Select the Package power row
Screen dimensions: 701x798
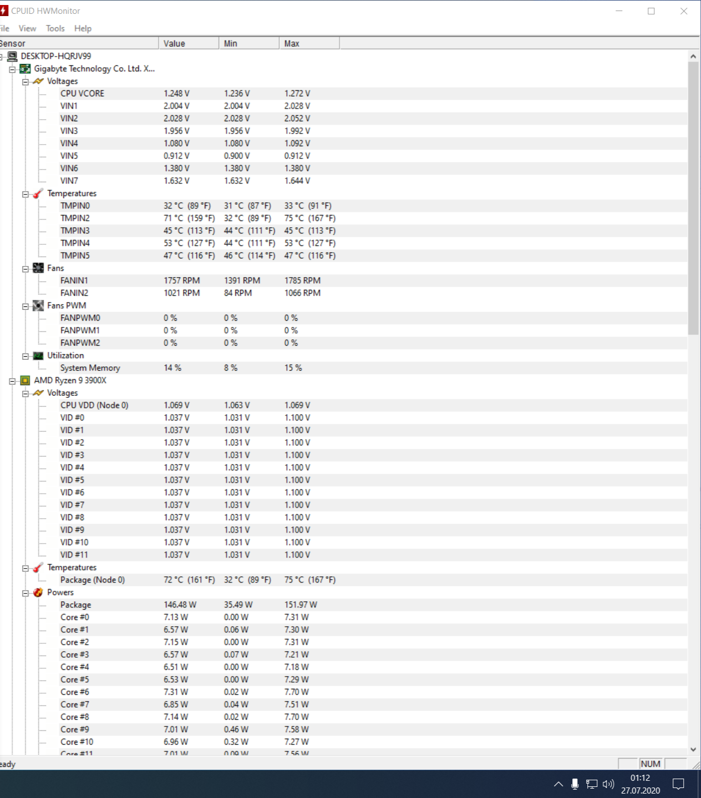point(373,605)
